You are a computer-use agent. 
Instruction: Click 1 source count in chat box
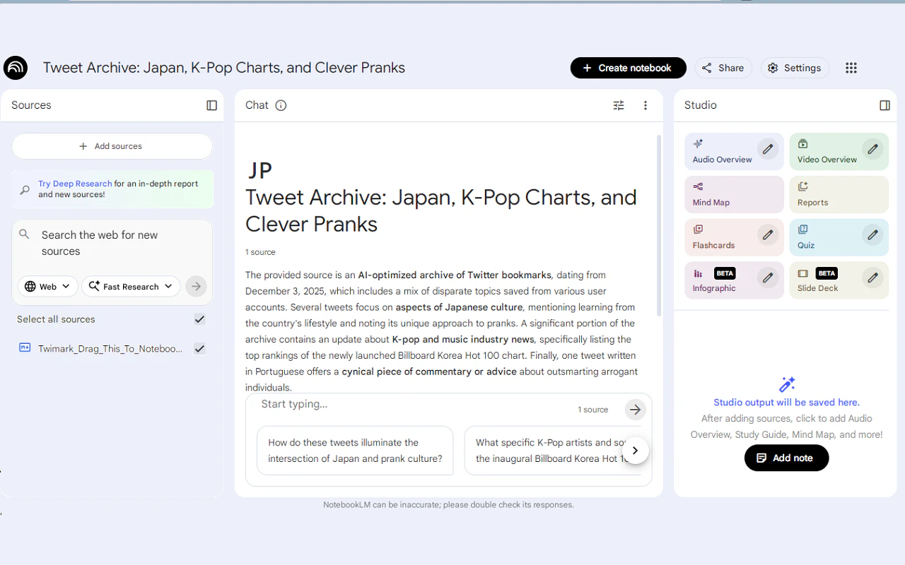click(592, 410)
